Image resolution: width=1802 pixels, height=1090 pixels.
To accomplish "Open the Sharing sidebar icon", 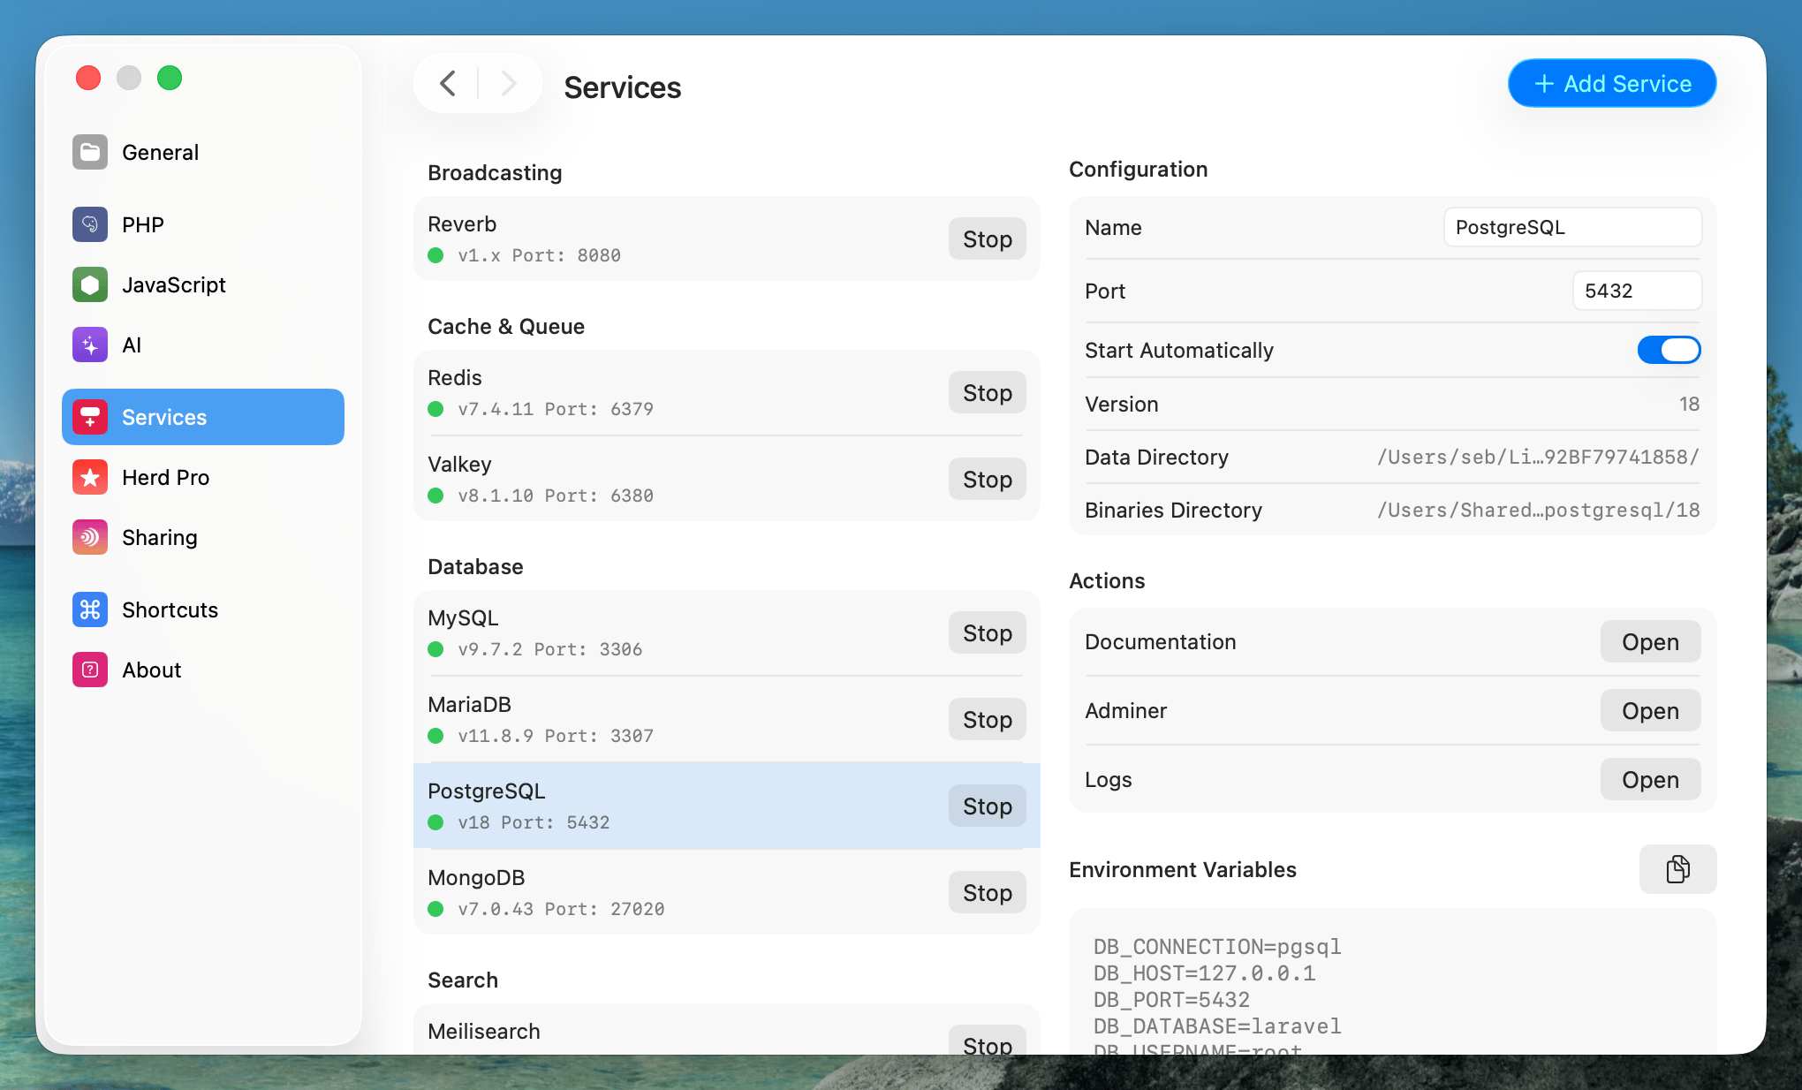I will coord(90,537).
